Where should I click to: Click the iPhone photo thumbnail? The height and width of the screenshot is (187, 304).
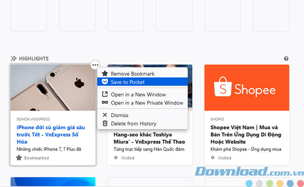point(53,88)
